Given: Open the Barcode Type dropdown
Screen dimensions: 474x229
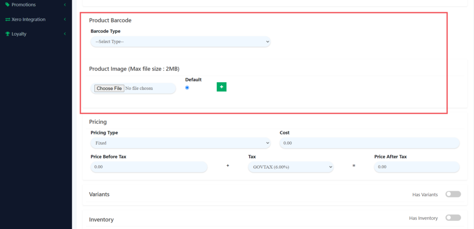Looking at the screenshot, I should click(180, 42).
